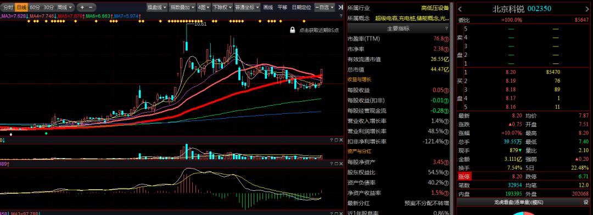This screenshot has height=215, width=593.
Task: Open the 主要指标 section header
Action: 398,28
